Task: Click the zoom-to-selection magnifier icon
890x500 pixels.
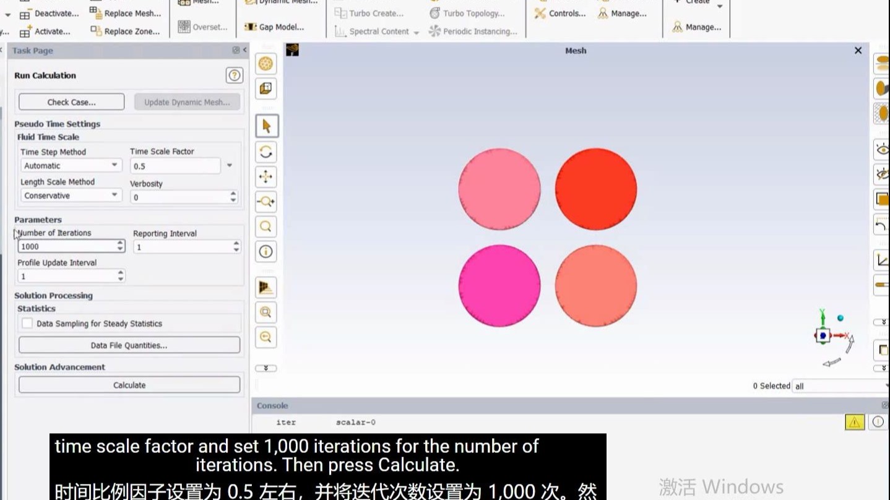Action: point(266,312)
